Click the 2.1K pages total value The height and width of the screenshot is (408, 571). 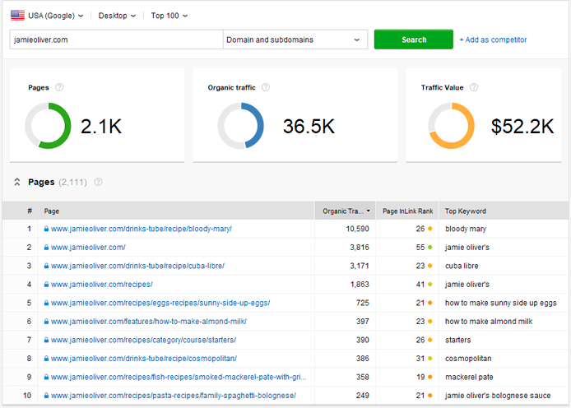click(x=101, y=127)
